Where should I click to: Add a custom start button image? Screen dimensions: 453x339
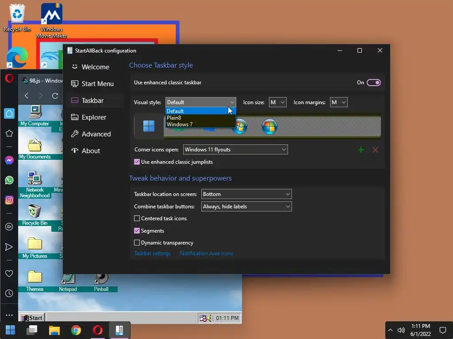tap(361, 150)
